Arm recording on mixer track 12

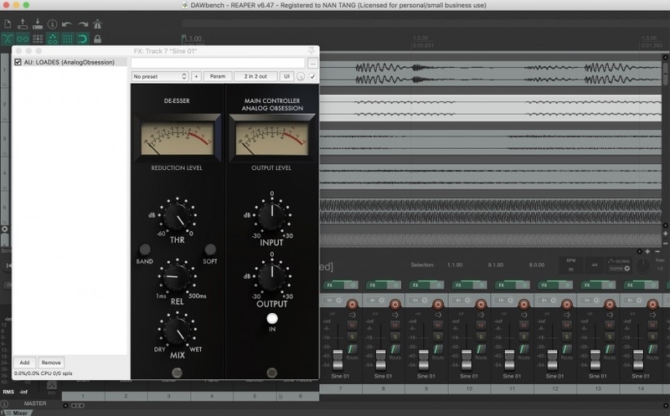coord(567,304)
